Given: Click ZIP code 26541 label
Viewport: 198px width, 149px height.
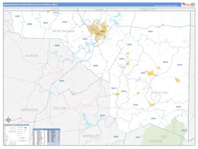Looking at the screenshot, I should click(x=65, y=22).
